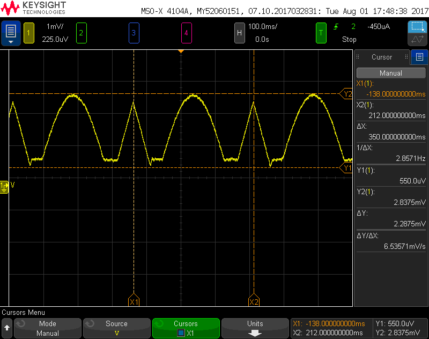Open the horizontal timebase H menu
The height and width of the screenshot is (339, 429).
pos(240,33)
